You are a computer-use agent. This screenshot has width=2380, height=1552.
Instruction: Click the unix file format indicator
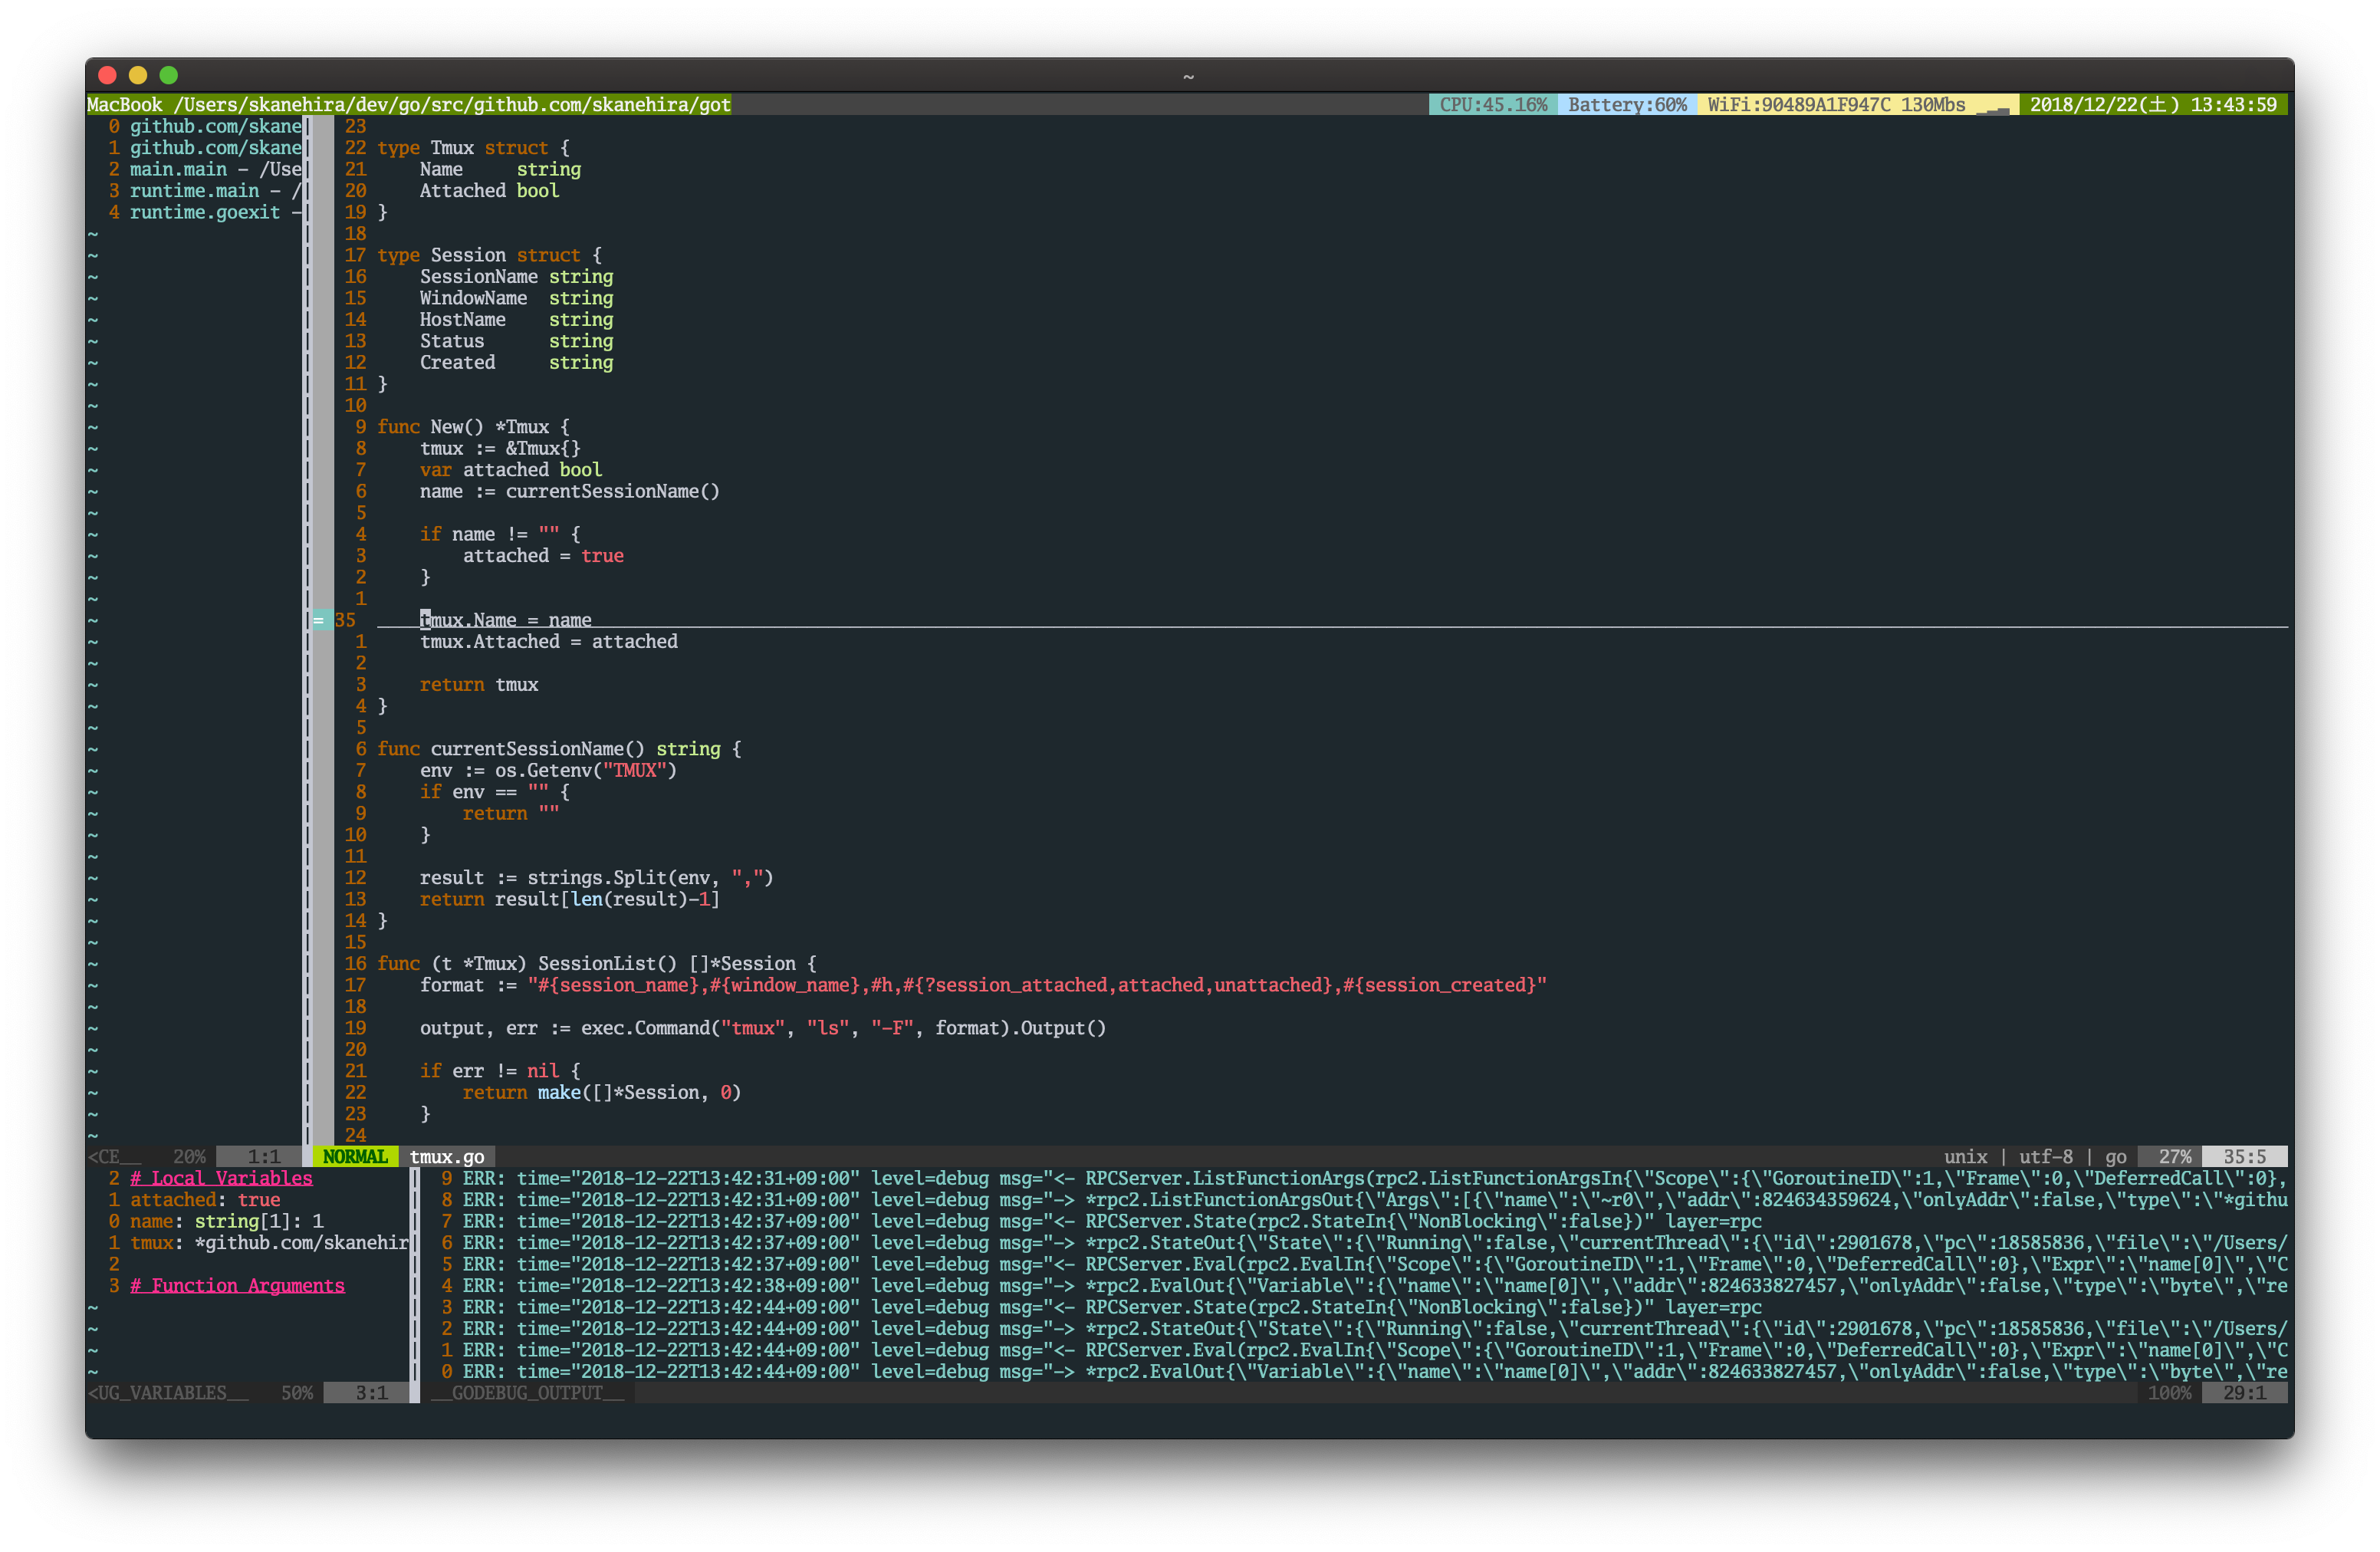1965,1157
